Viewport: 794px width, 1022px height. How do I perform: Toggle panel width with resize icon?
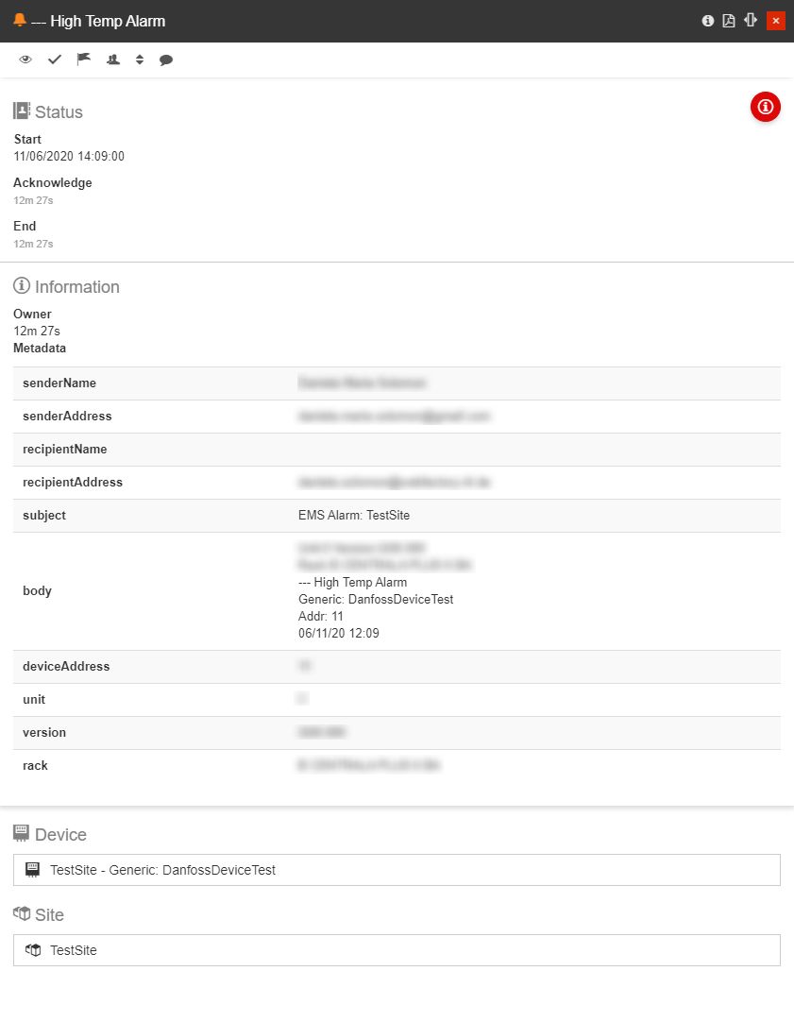pyautogui.click(x=751, y=21)
